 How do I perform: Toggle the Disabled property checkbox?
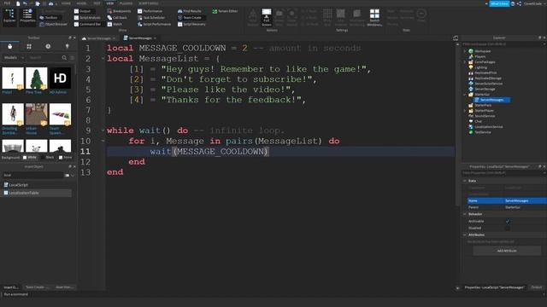[508, 228]
